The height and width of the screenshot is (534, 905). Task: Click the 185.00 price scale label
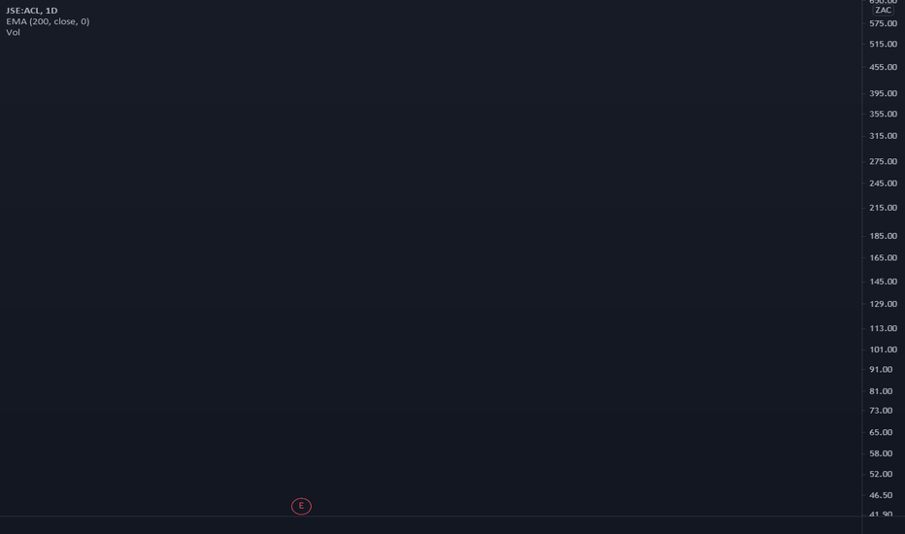(x=883, y=236)
